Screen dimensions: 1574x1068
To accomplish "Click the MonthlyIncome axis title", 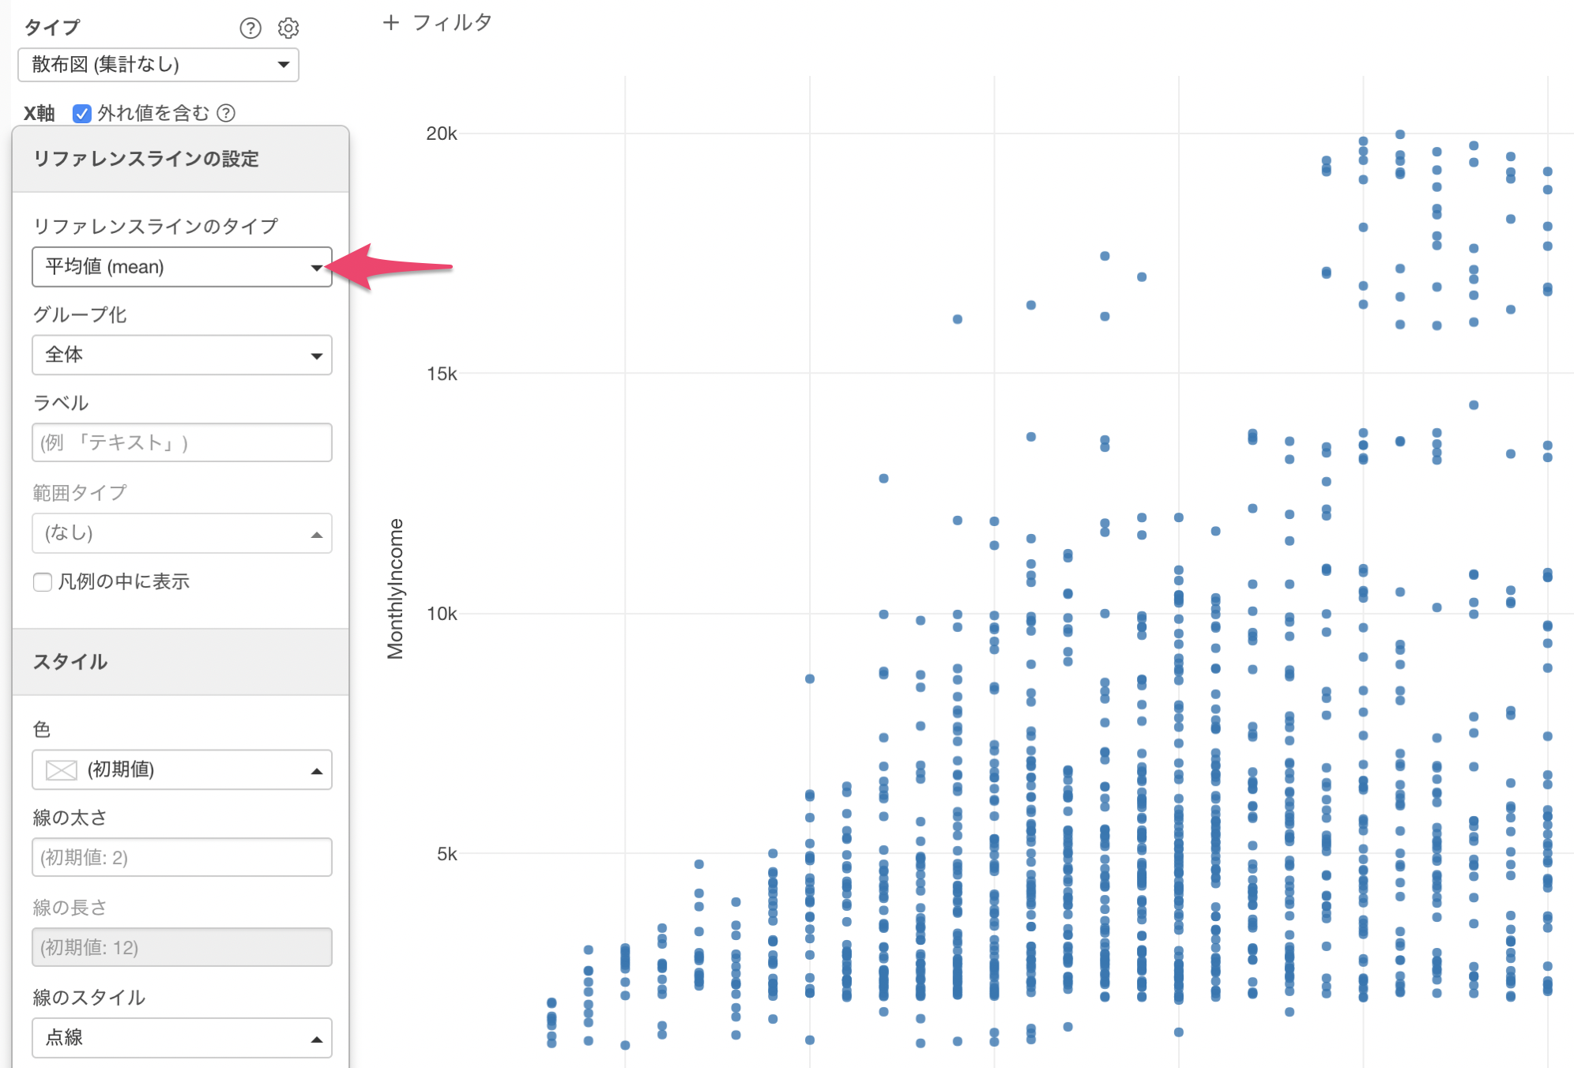I will (395, 589).
